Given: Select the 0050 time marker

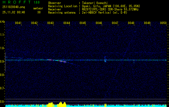Looking at the screenshot, I should tap(163, 23).
